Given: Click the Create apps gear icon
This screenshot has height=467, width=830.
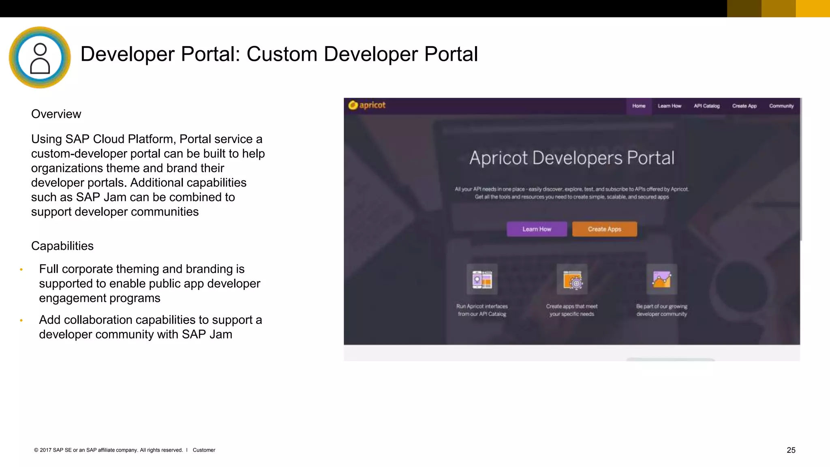Looking at the screenshot, I should pyautogui.click(x=572, y=279).
